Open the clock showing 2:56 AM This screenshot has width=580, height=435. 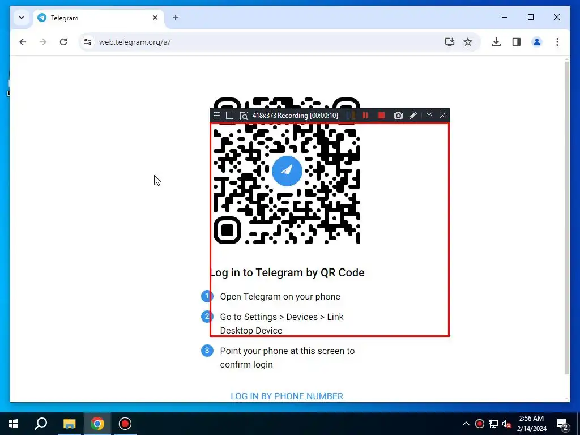pyautogui.click(x=531, y=424)
